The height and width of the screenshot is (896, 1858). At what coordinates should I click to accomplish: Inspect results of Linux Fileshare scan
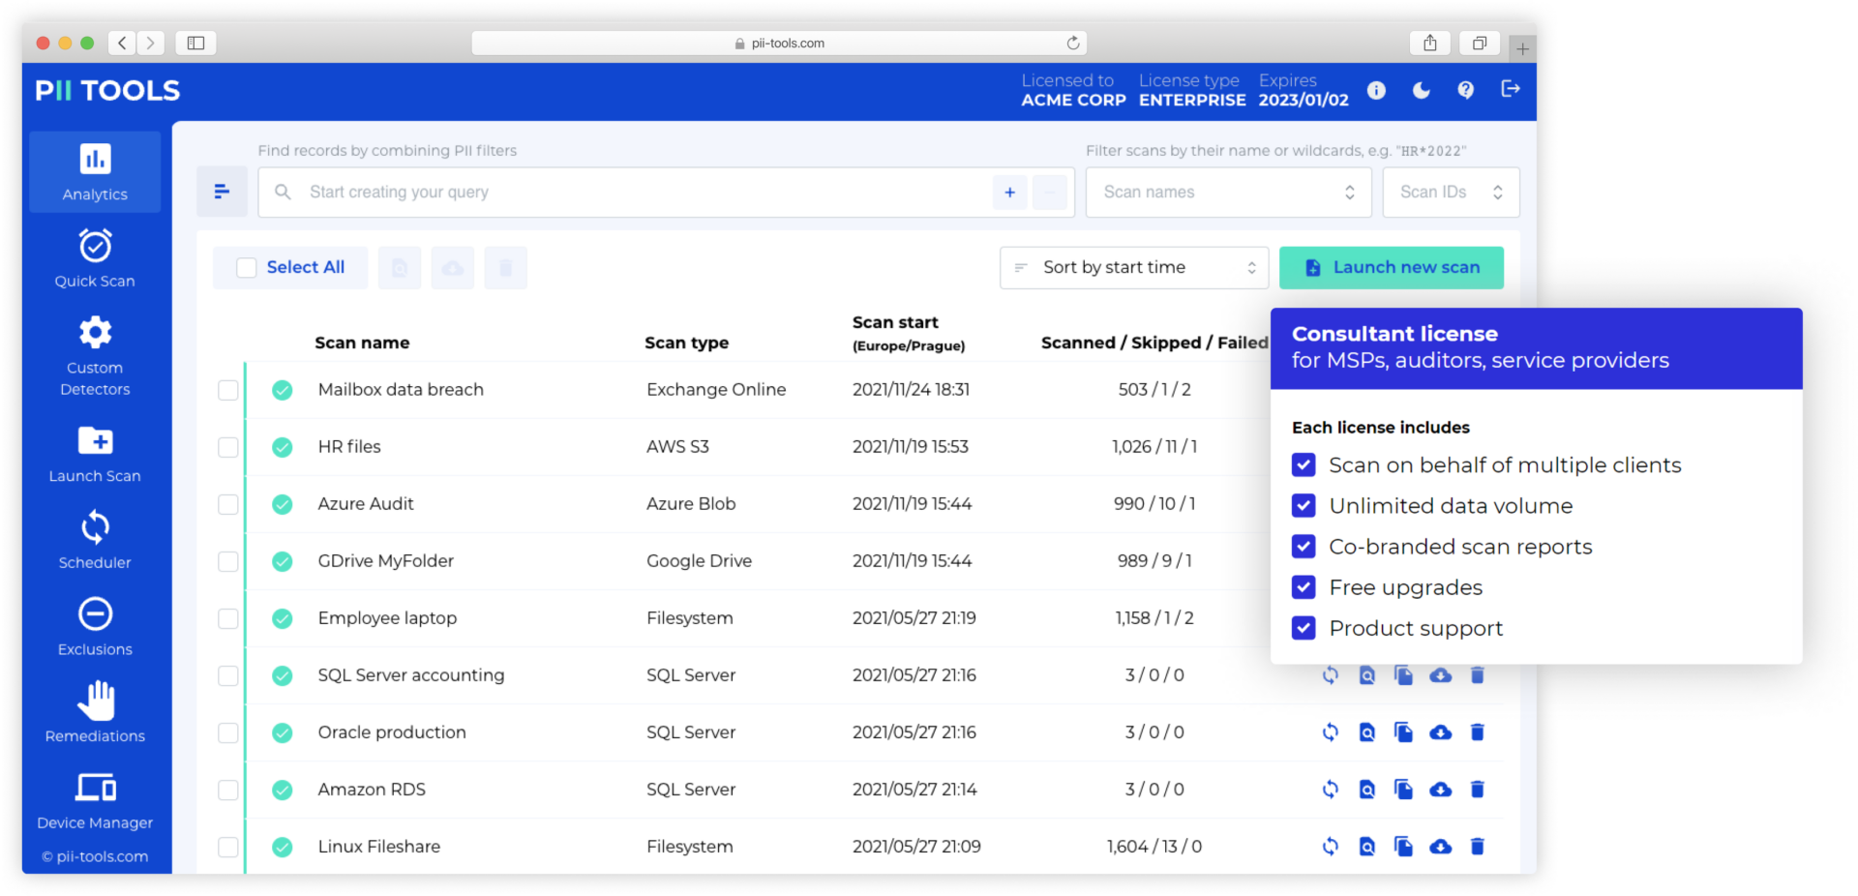[1367, 847]
